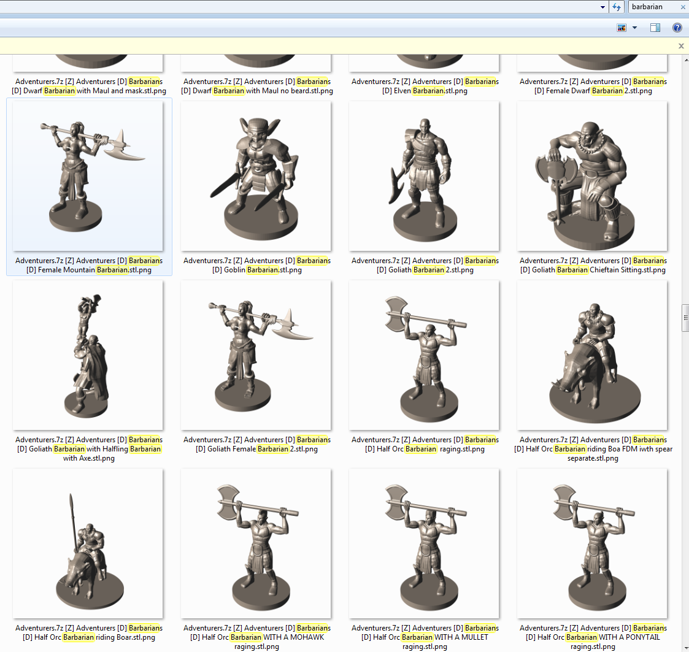
Task: Select Goliath Barbarian 2 thumbnail
Action: [424, 176]
